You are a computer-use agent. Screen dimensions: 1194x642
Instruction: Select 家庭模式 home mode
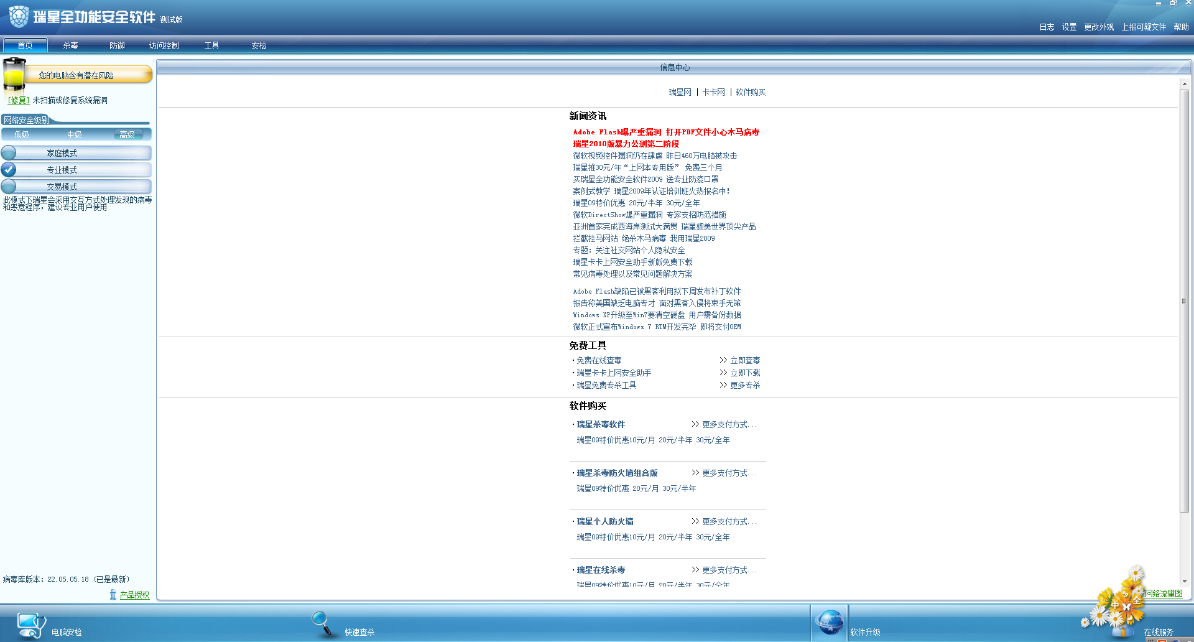(x=76, y=153)
